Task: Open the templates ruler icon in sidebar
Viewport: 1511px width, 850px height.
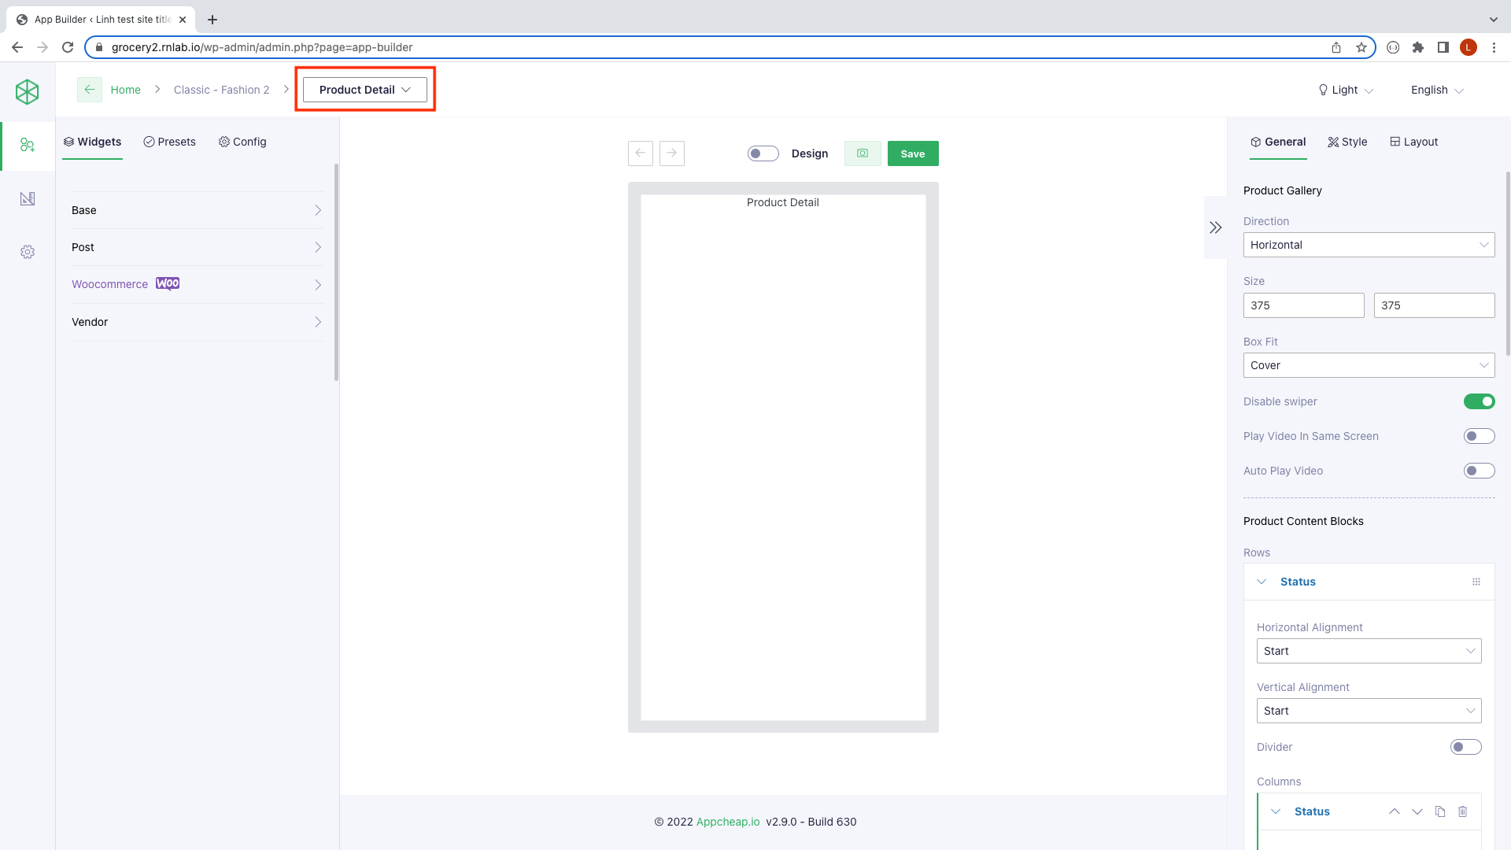Action: click(x=28, y=198)
